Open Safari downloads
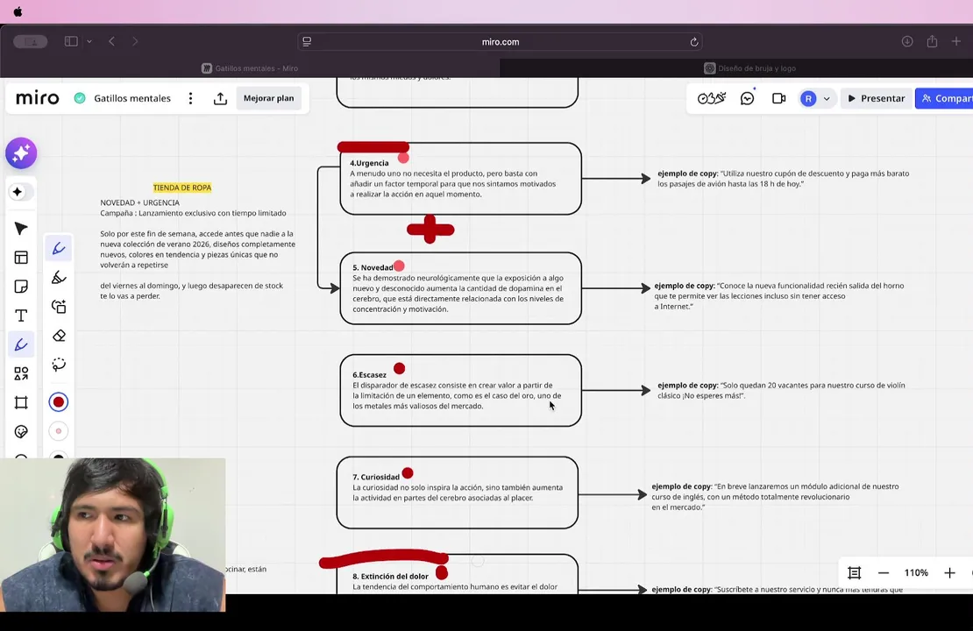The width and height of the screenshot is (973, 631). click(907, 41)
